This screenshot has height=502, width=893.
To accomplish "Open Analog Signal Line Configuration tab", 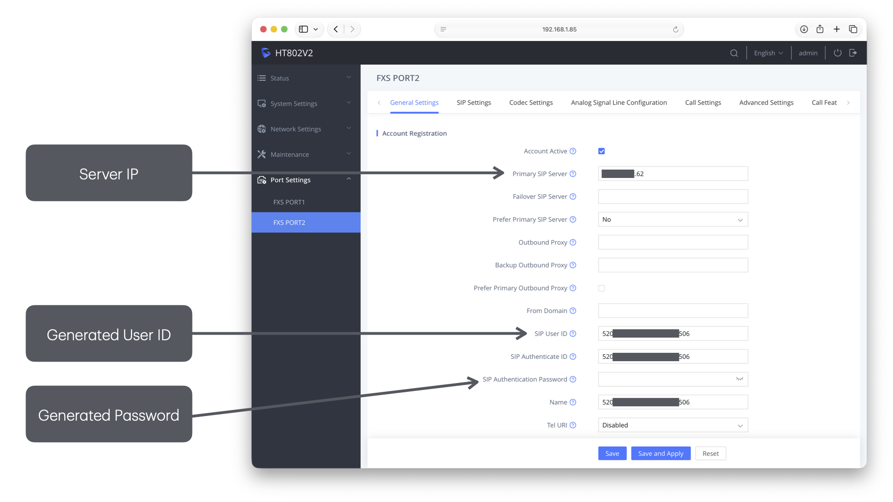I will 619,103.
